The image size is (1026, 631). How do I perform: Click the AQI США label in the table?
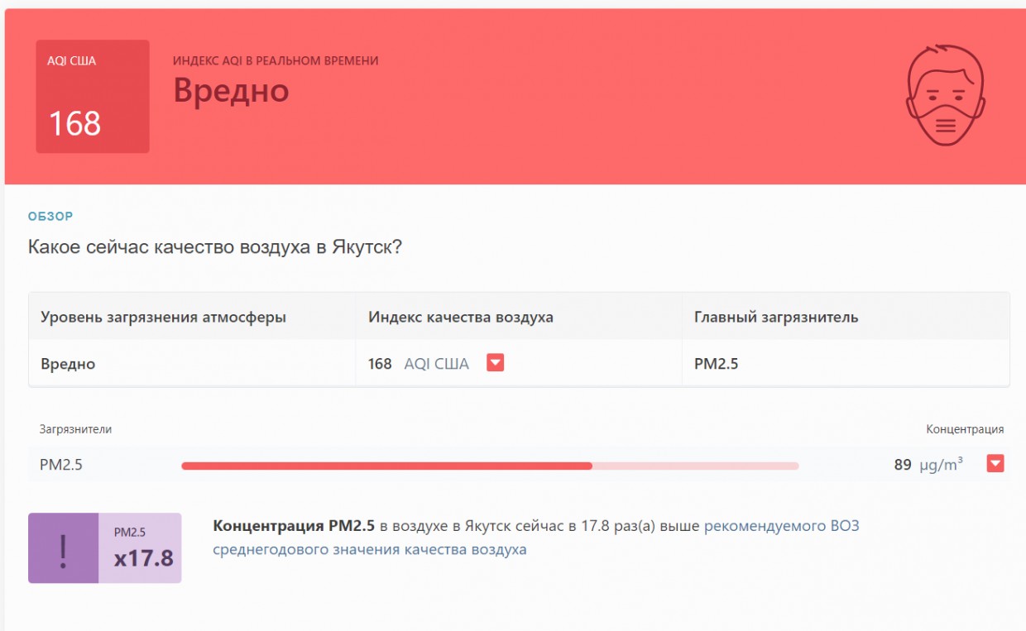(436, 364)
